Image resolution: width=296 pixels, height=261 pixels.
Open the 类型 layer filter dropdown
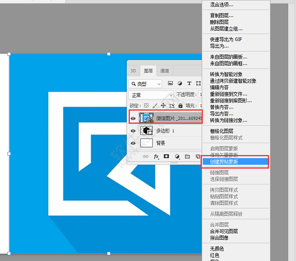pos(145,84)
